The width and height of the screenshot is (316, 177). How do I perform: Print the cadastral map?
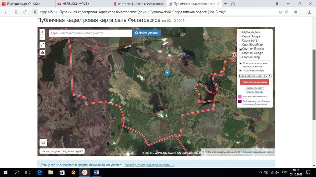(42, 53)
